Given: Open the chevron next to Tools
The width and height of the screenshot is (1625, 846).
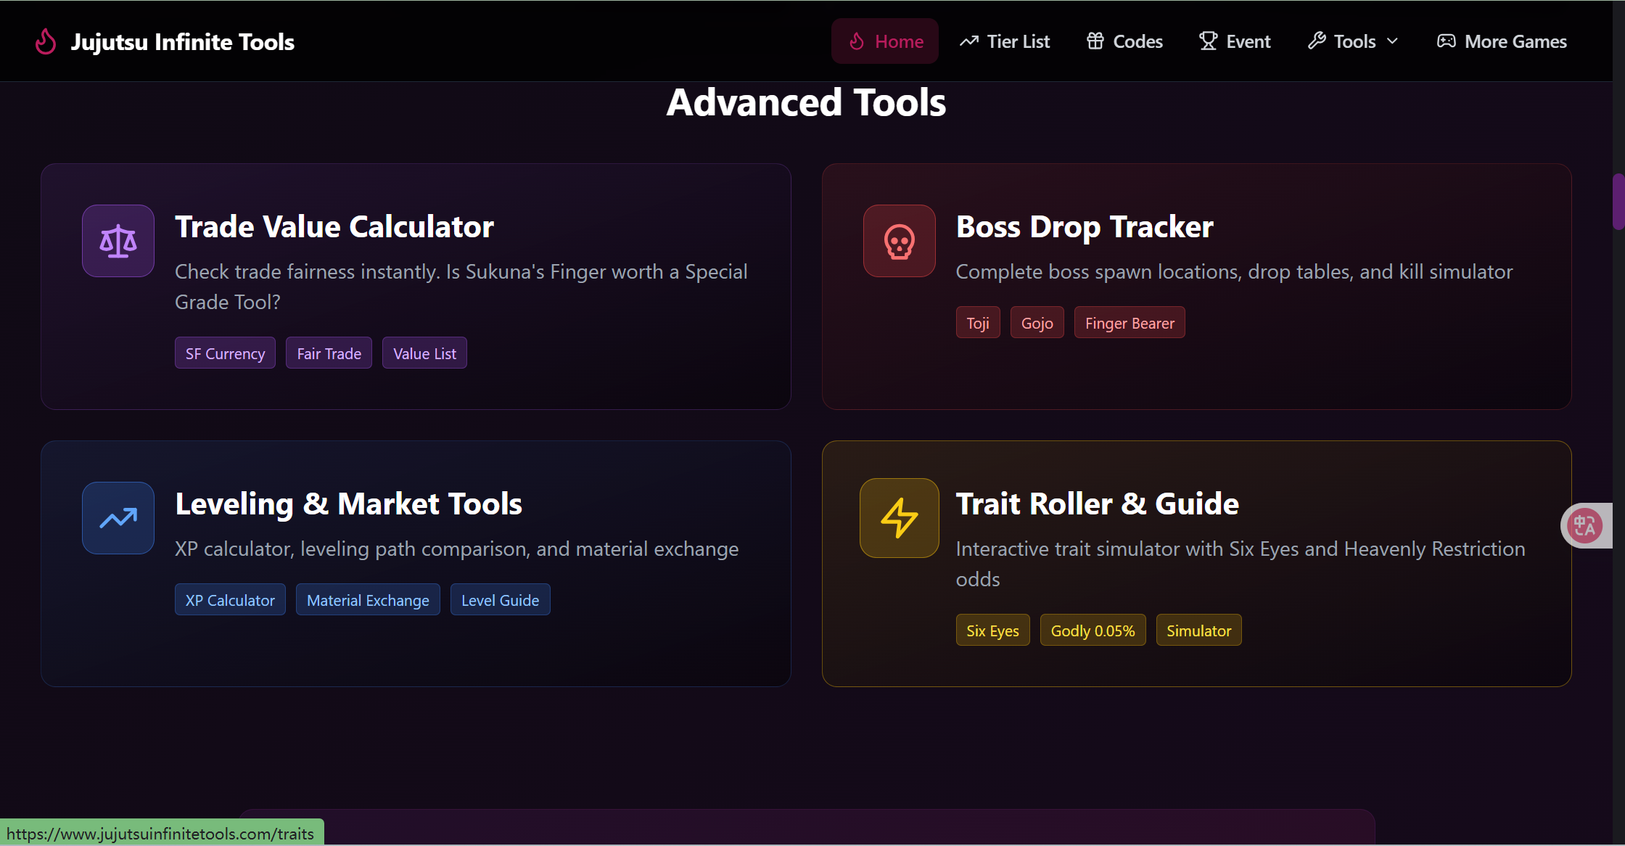Looking at the screenshot, I should 1392,41.
